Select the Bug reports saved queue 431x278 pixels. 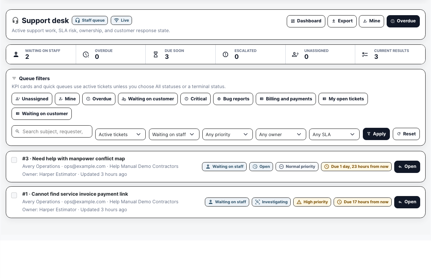coord(233,99)
